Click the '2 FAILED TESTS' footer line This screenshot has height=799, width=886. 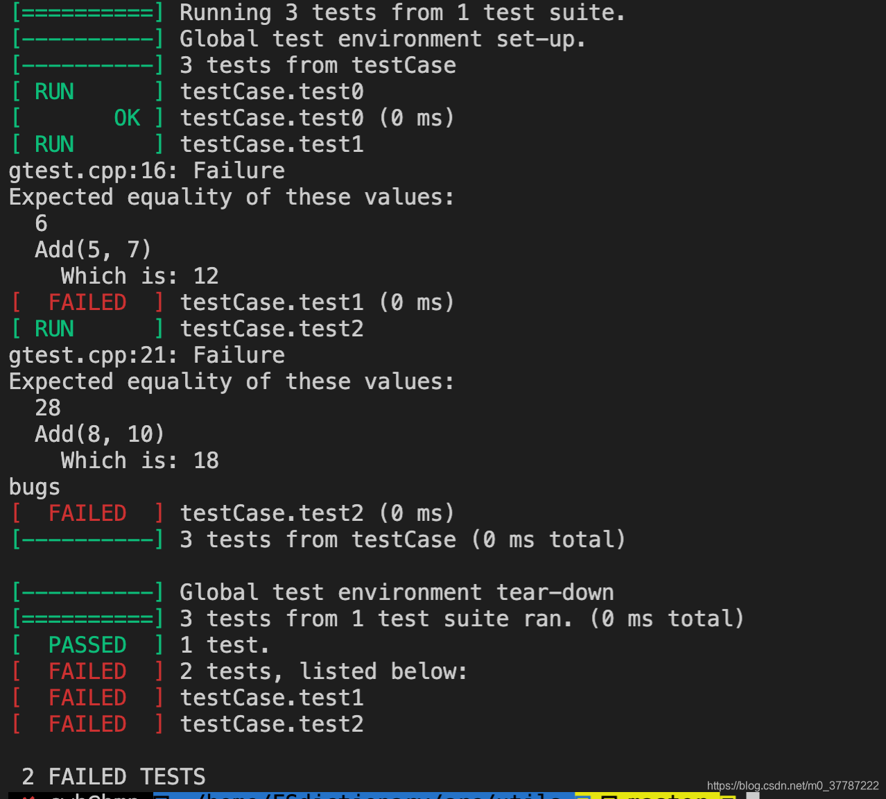114,777
